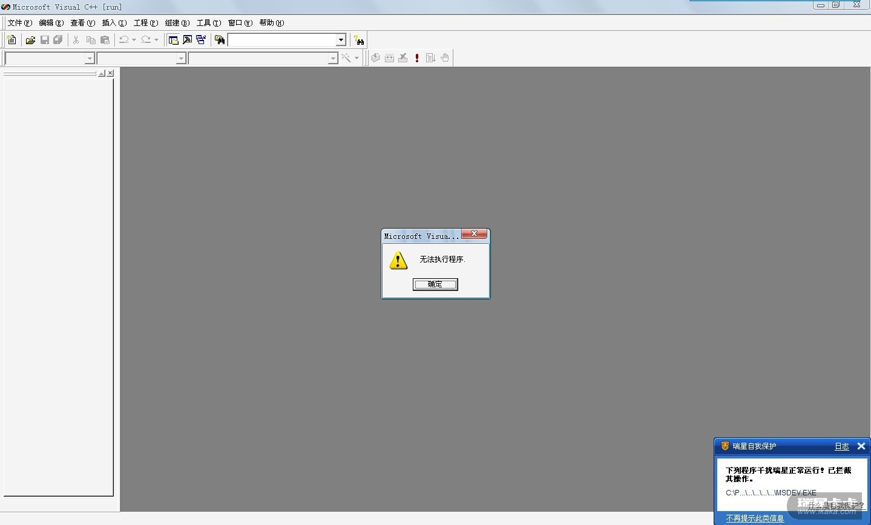This screenshot has width=871, height=525.
Task: Click the 不再提示此类信息 link
Action: click(755, 518)
